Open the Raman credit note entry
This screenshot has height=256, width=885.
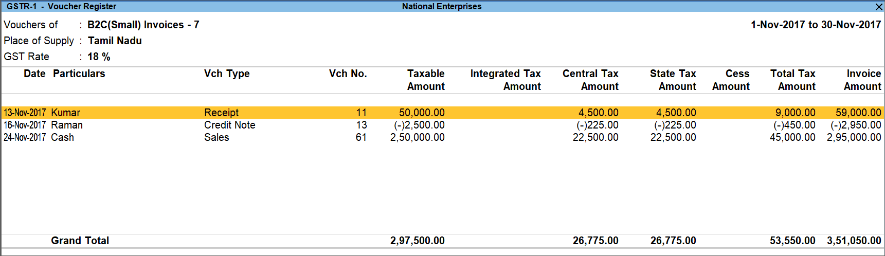tap(442, 125)
